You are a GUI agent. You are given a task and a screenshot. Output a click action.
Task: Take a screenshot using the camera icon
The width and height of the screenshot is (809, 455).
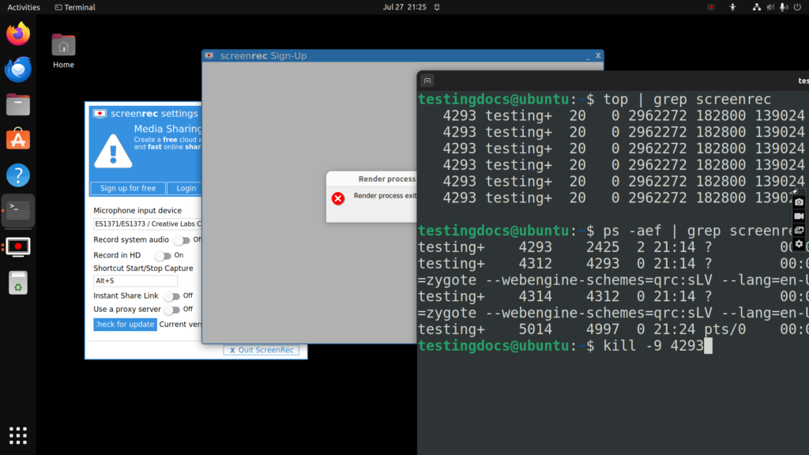799,202
